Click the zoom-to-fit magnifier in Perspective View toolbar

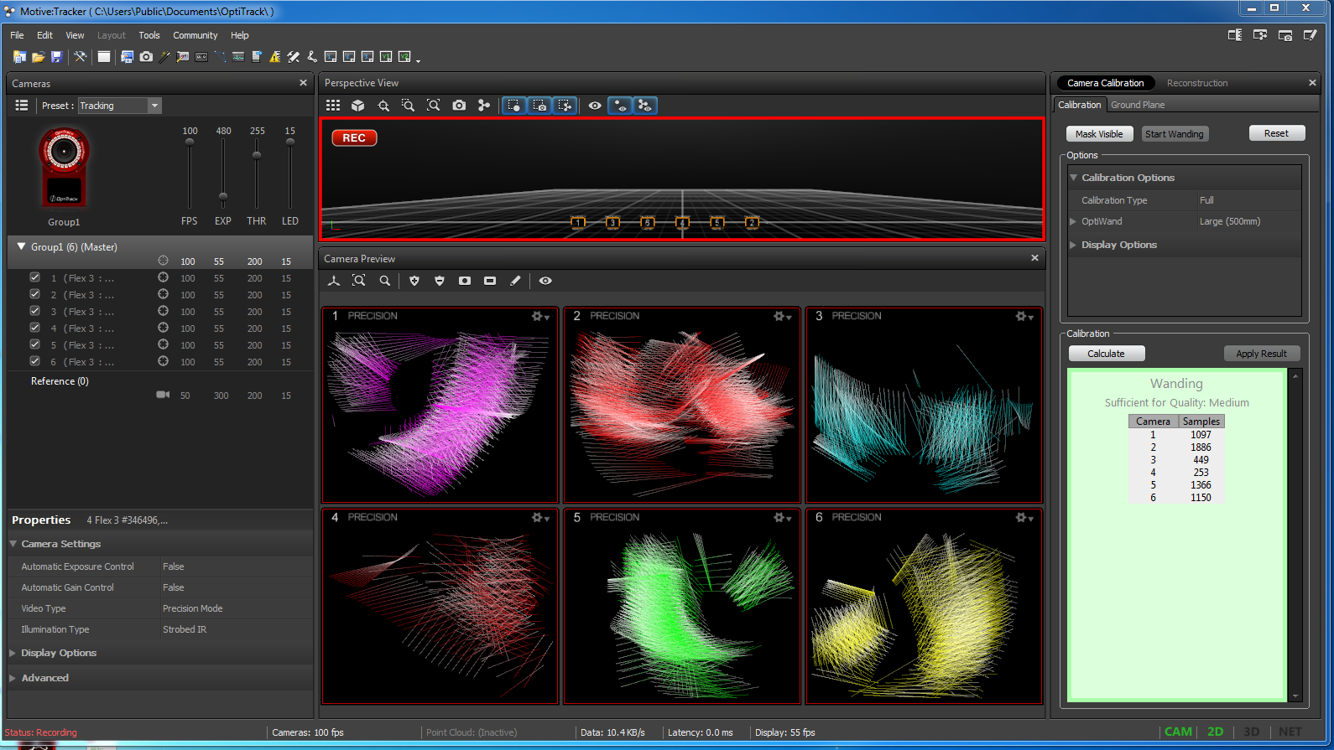coord(434,106)
